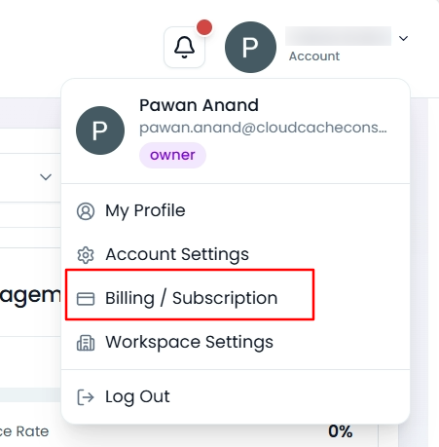Open My Profile menu item

point(236,210)
